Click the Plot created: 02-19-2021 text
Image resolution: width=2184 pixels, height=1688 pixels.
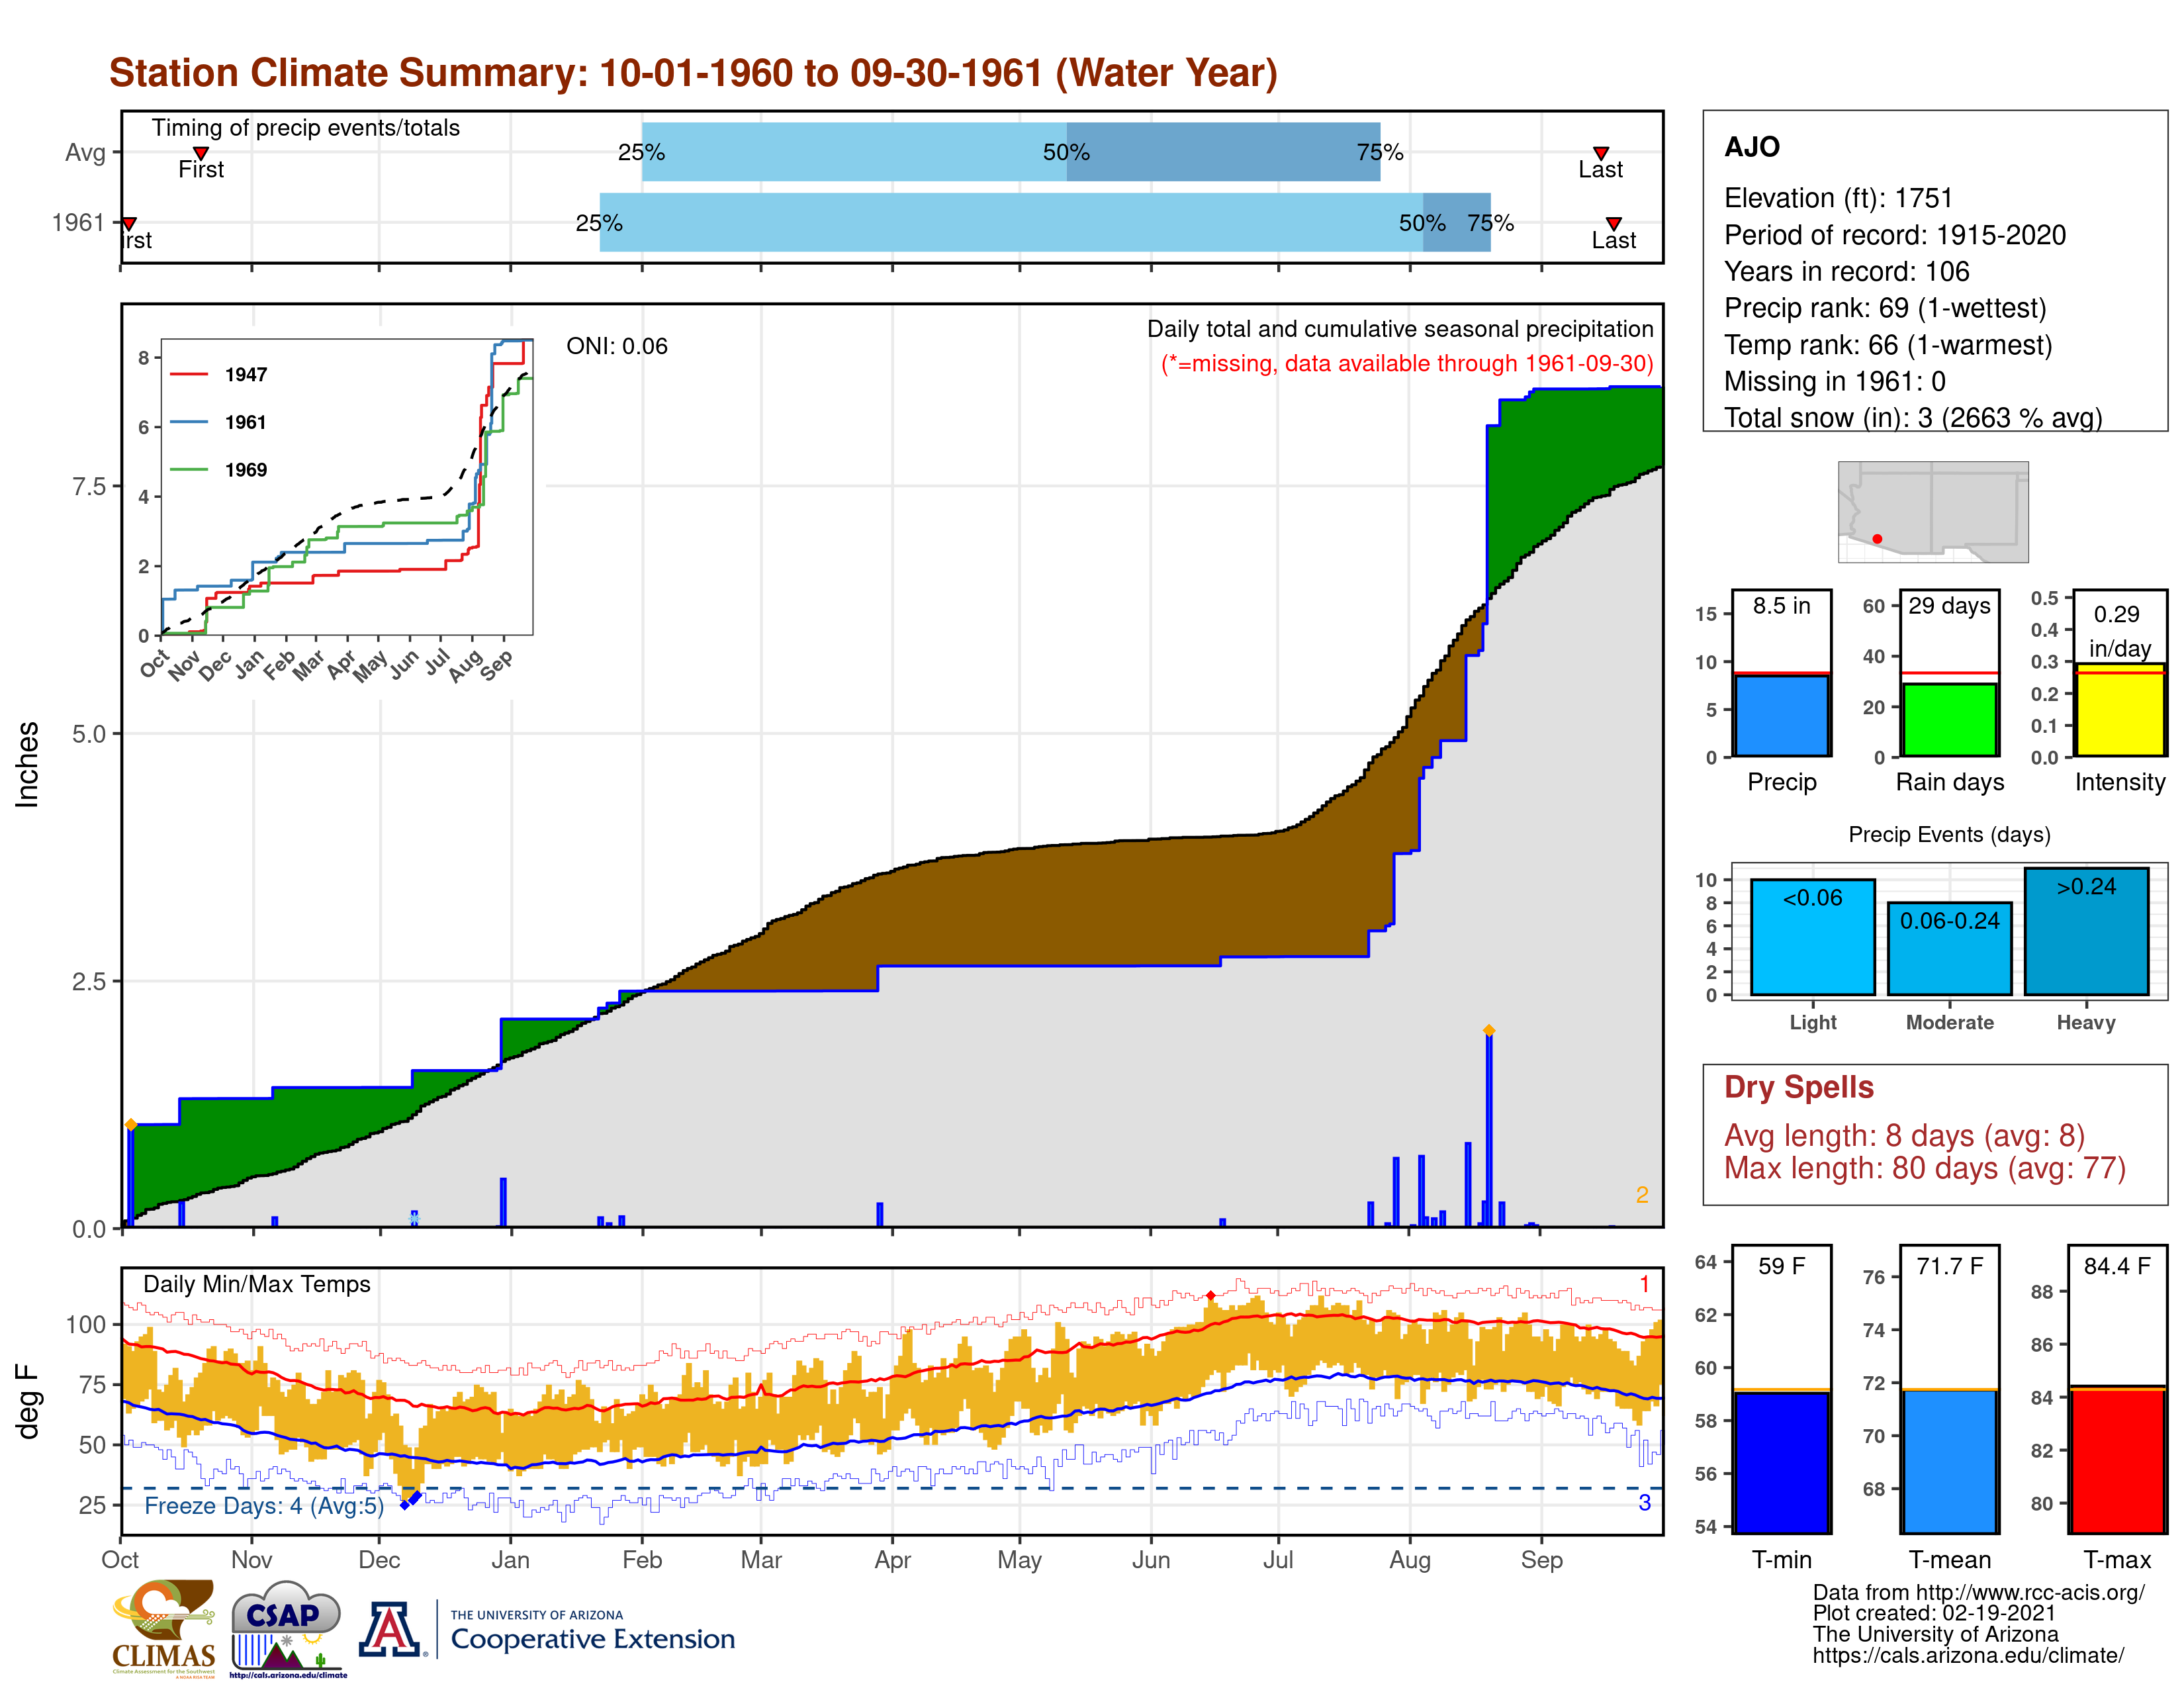[1934, 1613]
